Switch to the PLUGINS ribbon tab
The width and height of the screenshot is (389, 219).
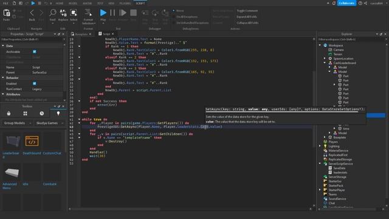tap(125, 4)
